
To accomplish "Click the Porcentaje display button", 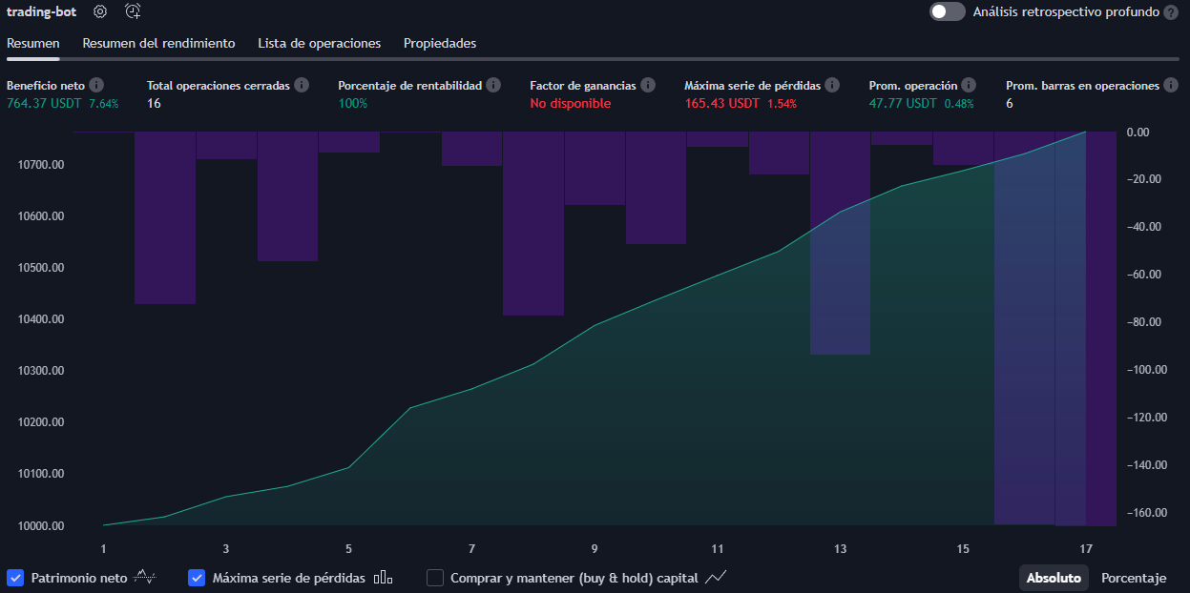I will [1133, 578].
